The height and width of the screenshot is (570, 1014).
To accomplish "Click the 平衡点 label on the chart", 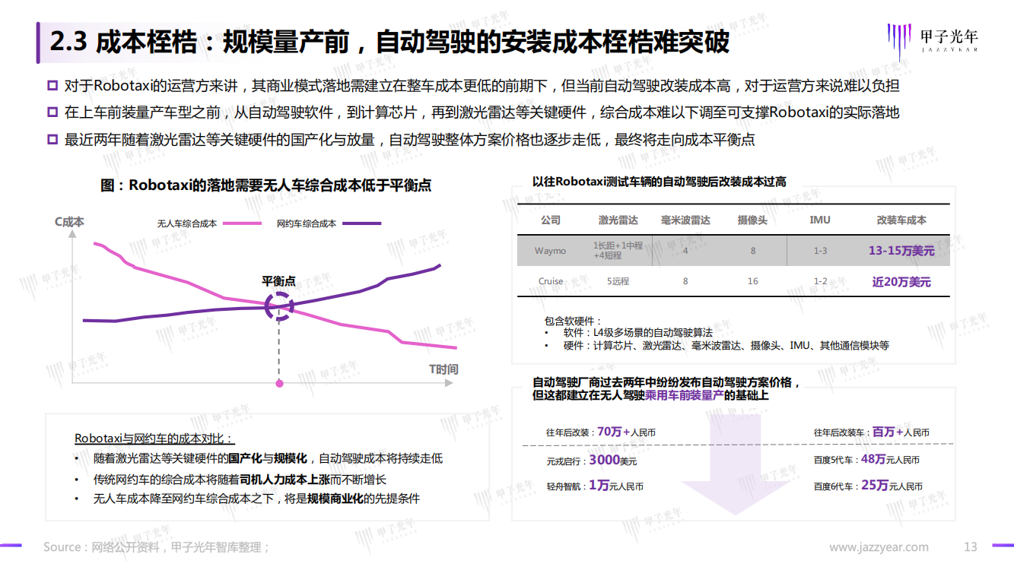I will (x=279, y=280).
